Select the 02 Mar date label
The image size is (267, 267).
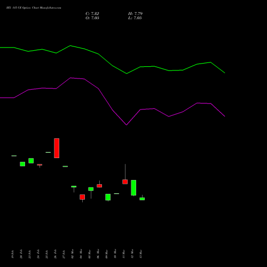[72, 254]
